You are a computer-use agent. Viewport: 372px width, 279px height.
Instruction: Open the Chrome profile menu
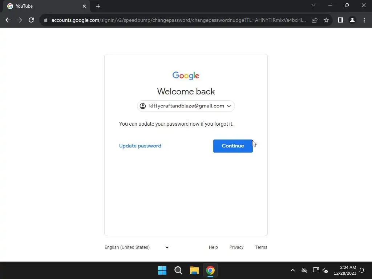coord(352,20)
